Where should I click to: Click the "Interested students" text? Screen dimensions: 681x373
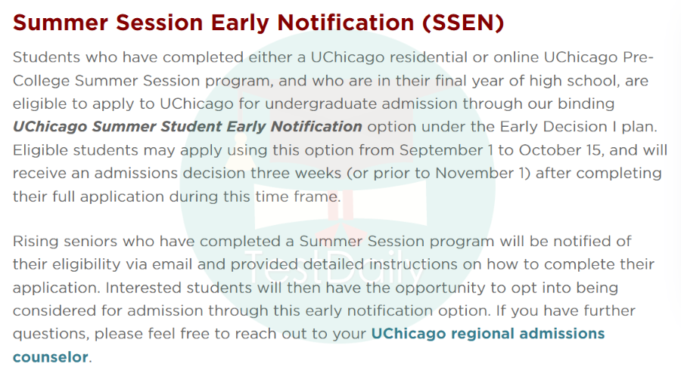[x=178, y=288]
